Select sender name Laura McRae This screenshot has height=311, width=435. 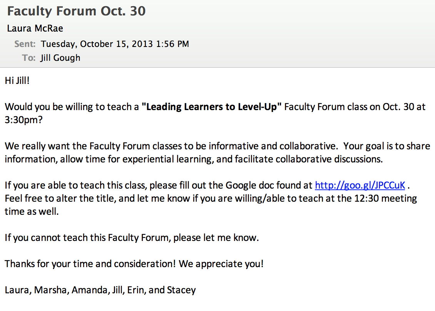35,28
